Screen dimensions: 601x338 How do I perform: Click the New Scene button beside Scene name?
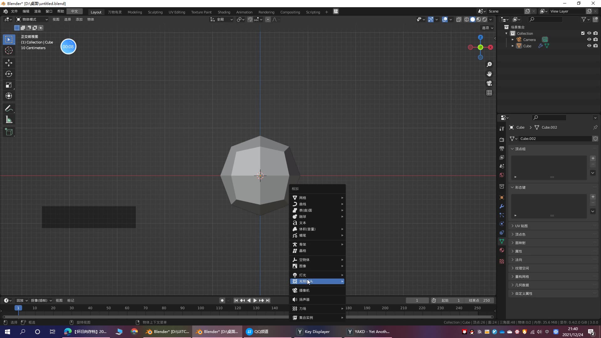[x=527, y=11]
